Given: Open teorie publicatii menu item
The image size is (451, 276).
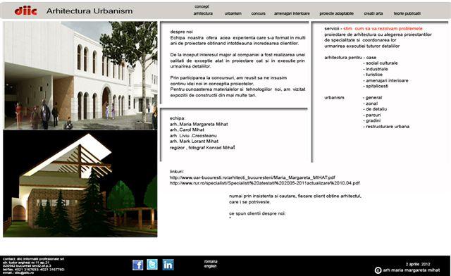Looking at the screenshot, I should 407,13.
